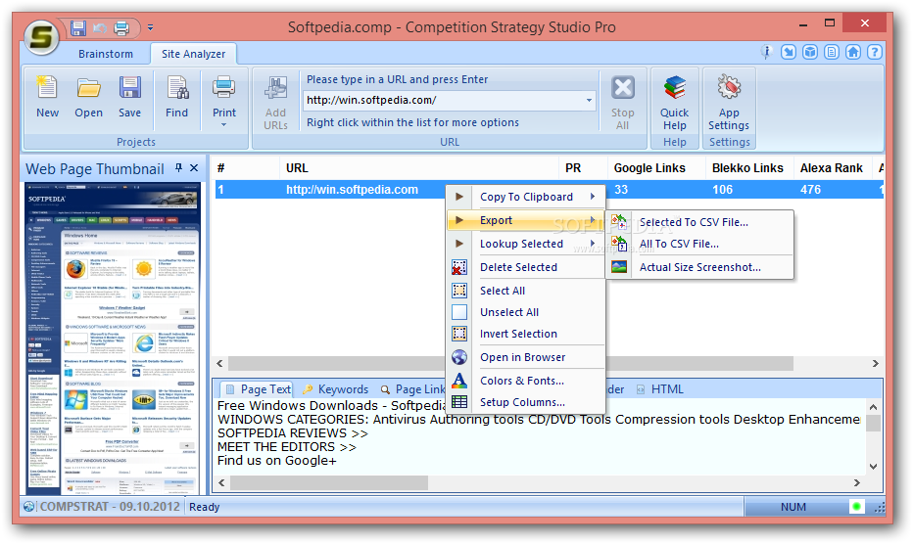Viewport: 913px width, 544px height.
Task: Sort by the PR column header
Action: click(x=583, y=168)
